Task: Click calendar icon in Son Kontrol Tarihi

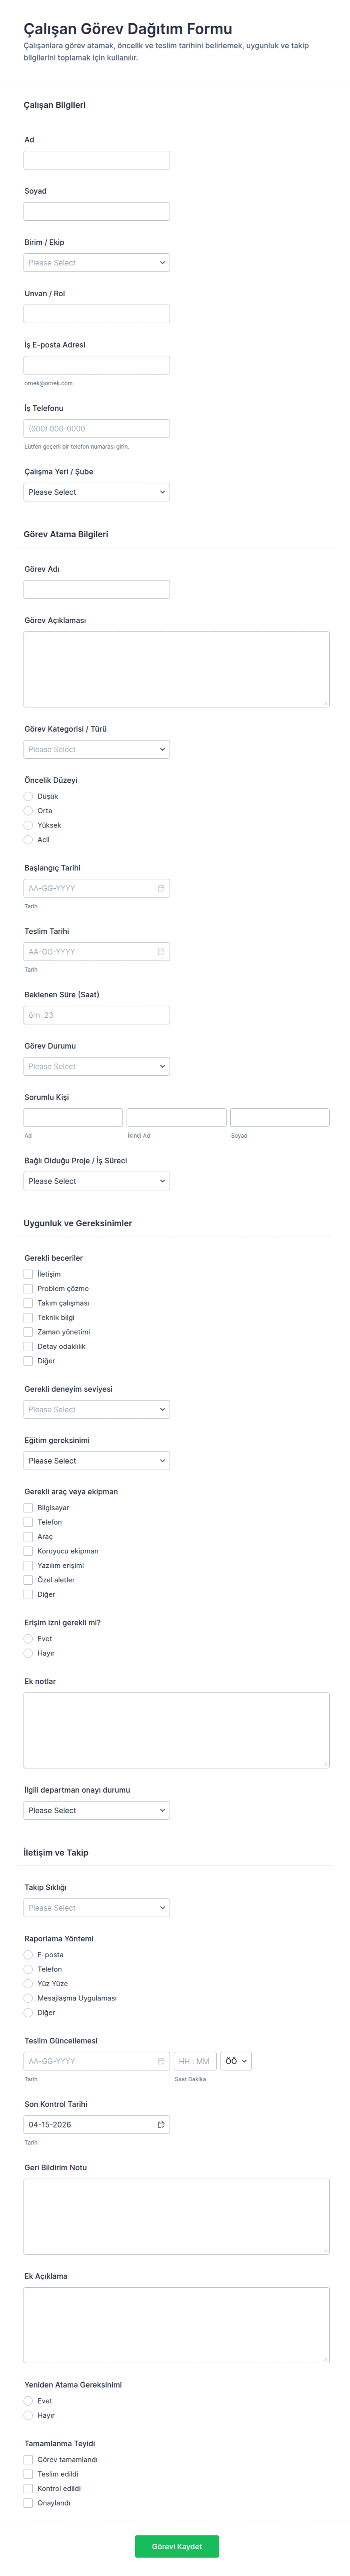Action: coord(161,2124)
